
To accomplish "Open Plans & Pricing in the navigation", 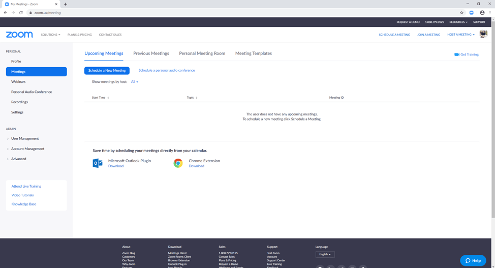I will click(x=80, y=35).
